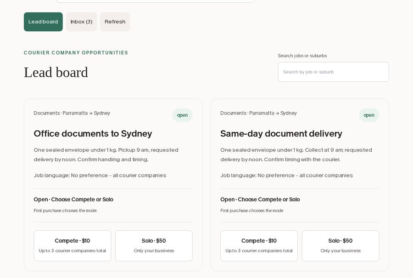
Task: Focus the Search by job or suburb field
Action: [x=334, y=72]
